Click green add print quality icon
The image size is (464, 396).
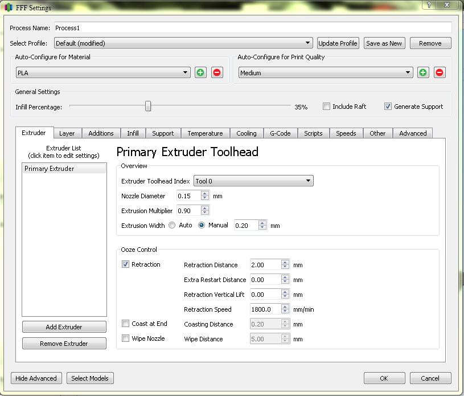423,72
